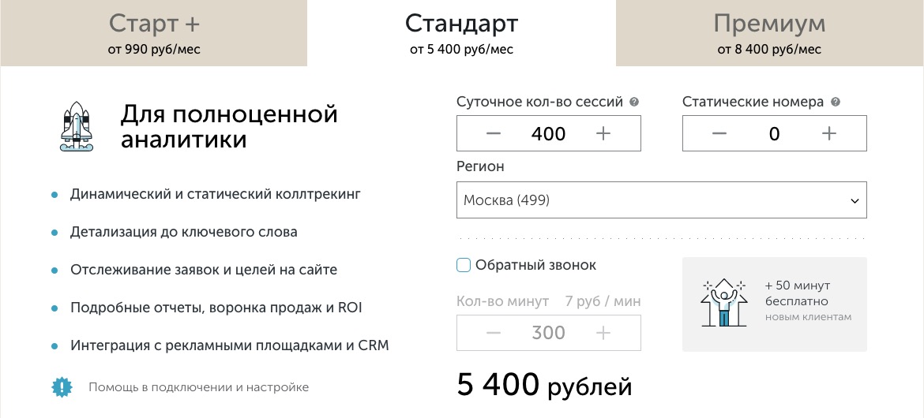Image resolution: width=924 pixels, height=418 pixels.
Task: Increase daily sessions with plus icon
Action: 603,133
